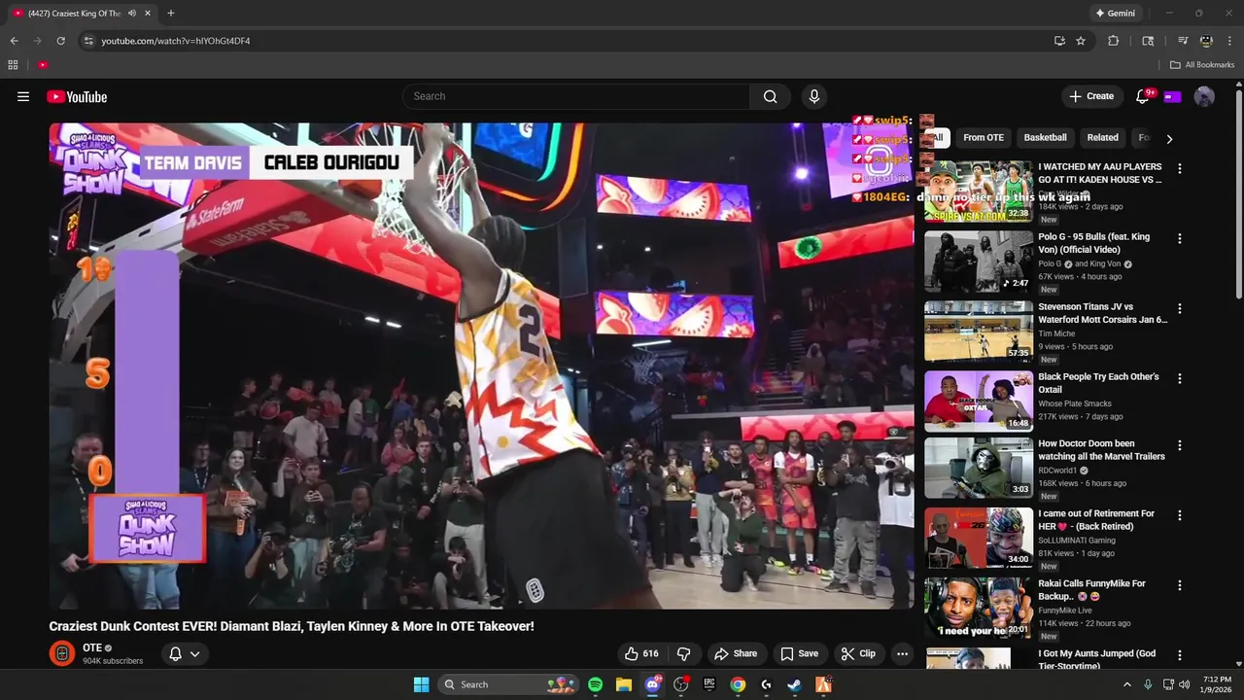The height and width of the screenshot is (700, 1244).
Task: Show more filter chips with right arrow
Action: 1169,138
